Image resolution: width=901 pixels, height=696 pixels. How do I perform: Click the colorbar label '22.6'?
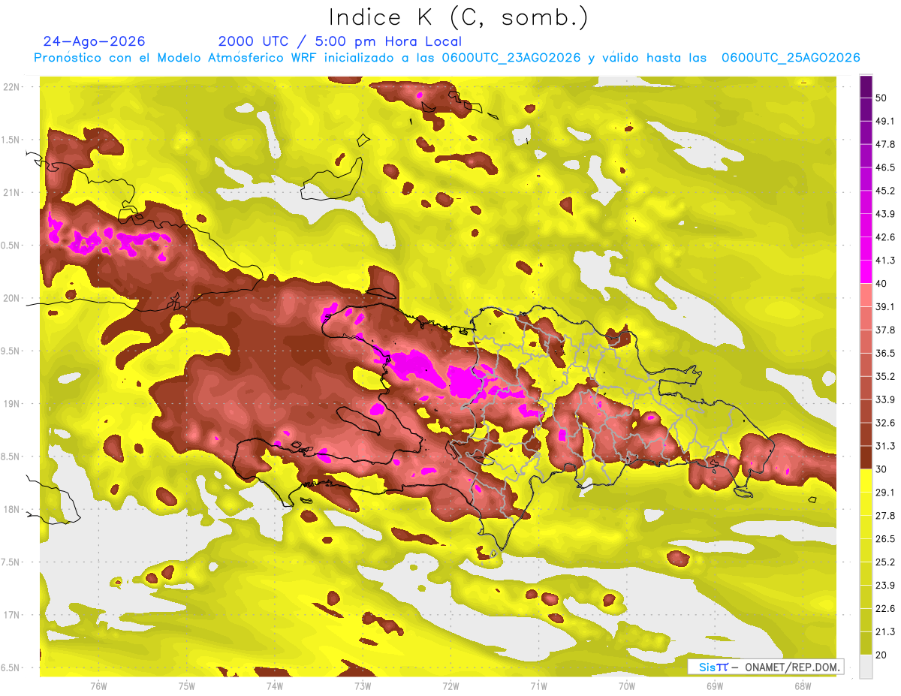point(885,609)
